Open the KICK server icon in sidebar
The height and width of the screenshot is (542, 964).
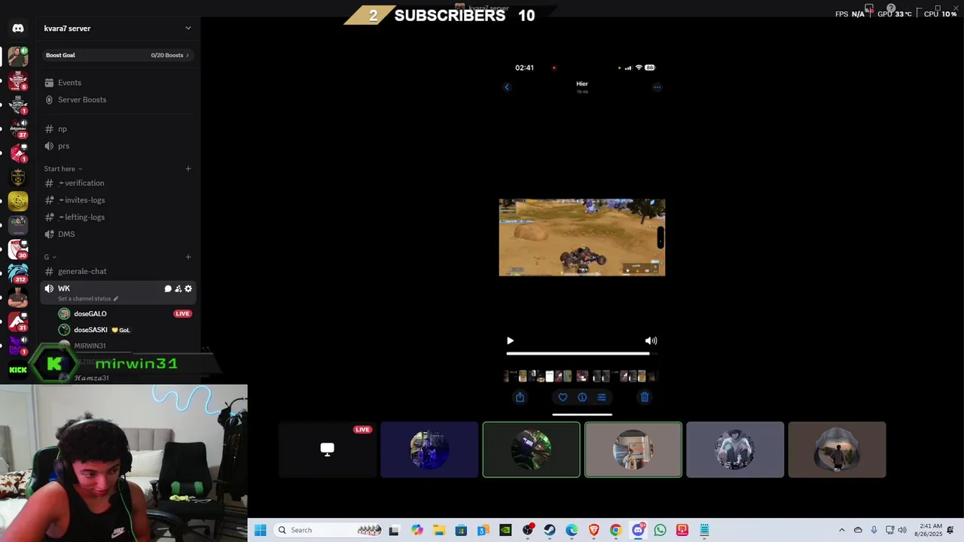pos(18,370)
